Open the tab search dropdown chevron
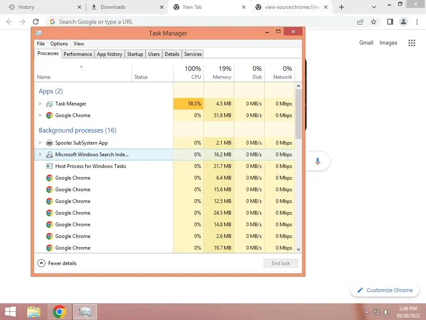Screen dimensions: 426x320 374,7
